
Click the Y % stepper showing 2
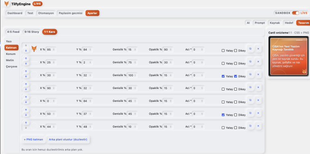pos(90,62)
